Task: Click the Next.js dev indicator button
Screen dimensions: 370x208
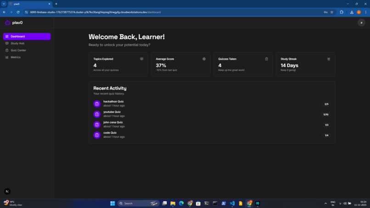Action: click(x=7, y=191)
